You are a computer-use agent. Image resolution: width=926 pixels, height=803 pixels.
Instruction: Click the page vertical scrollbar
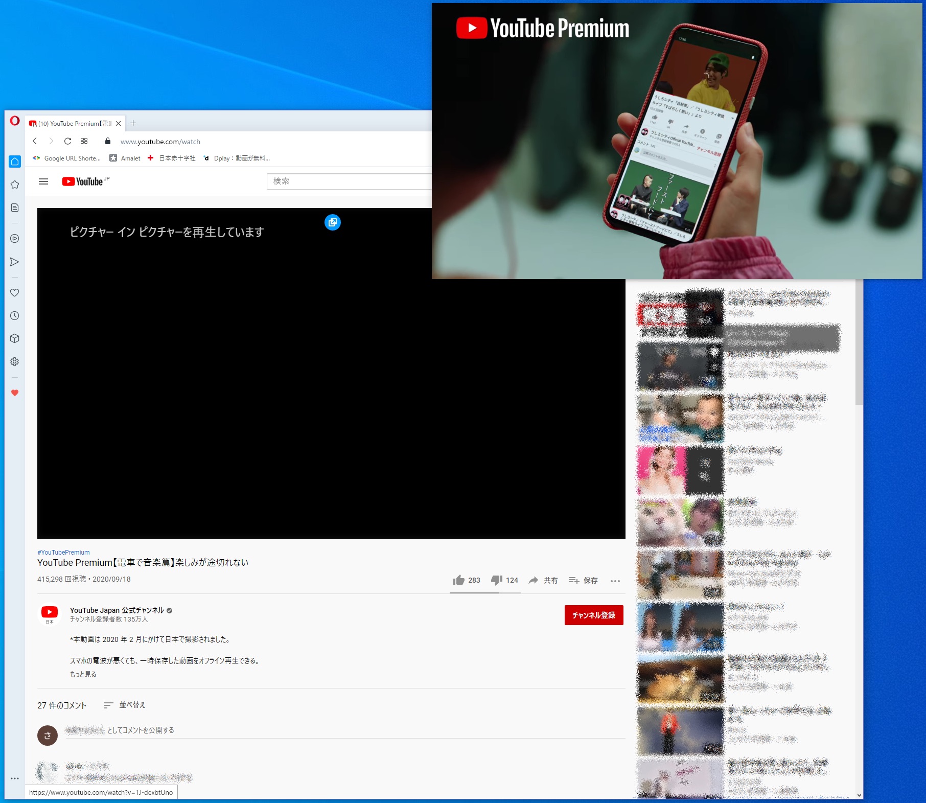[859, 341]
